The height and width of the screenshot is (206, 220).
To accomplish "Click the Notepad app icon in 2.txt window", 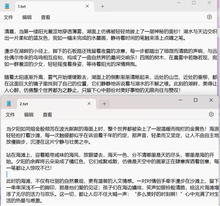I will coord(9,104).
